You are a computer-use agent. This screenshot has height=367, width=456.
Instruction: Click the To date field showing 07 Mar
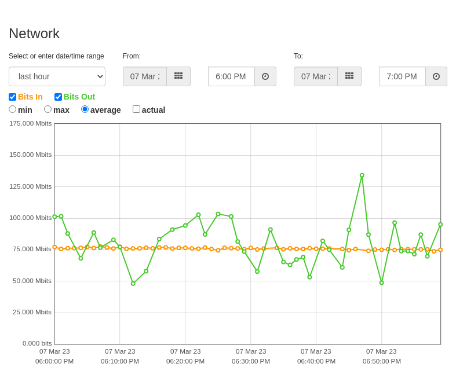pyautogui.click(x=316, y=76)
